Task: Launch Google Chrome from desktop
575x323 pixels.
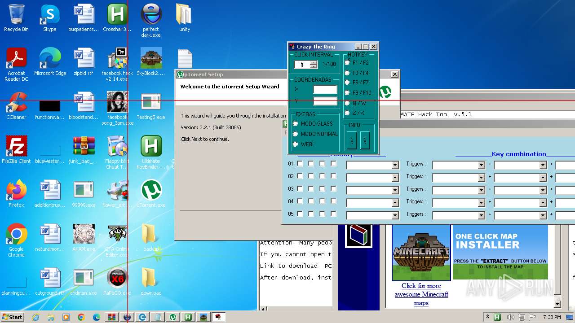Action: pos(16,241)
